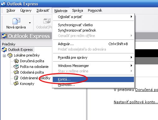Click the Priečinky panel header
The height and width of the screenshot is (120, 158).
(26, 44)
